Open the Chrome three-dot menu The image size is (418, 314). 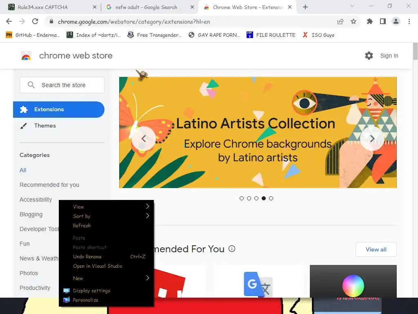409,21
